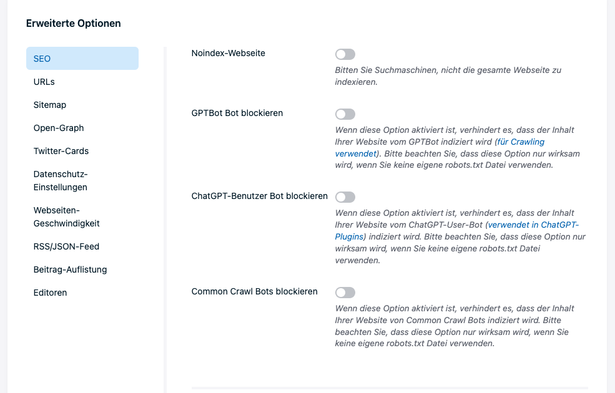Open the Beitrag-Auflistung section

70,269
